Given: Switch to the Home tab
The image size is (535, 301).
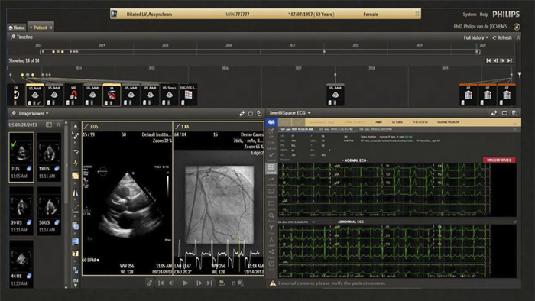Looking at the screenshot, I should click(17, 28).
